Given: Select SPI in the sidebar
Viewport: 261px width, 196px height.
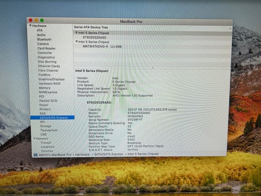Looking at the screenshot, I should [42, 122].
